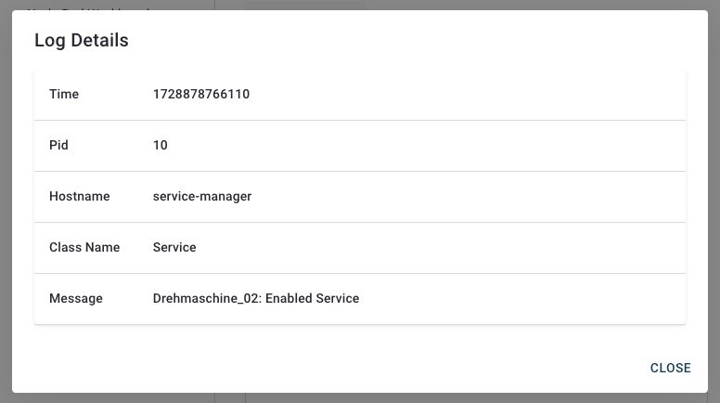The width and height of the screenshot is (720, 403).
Task: Click the empty dialog footer left of CLOSE
Action: coord(325,368)
